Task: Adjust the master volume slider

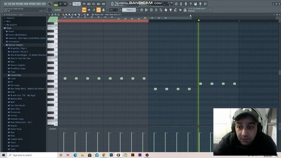Action: pos(58,10)
